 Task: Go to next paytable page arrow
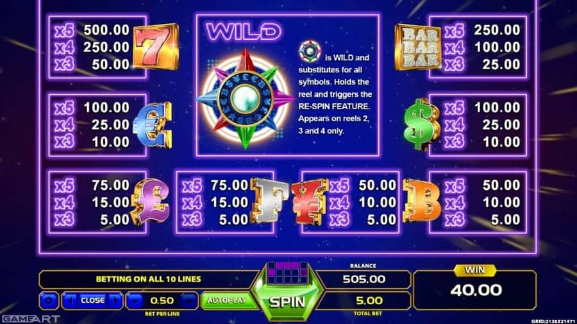(x=115, y=301)
